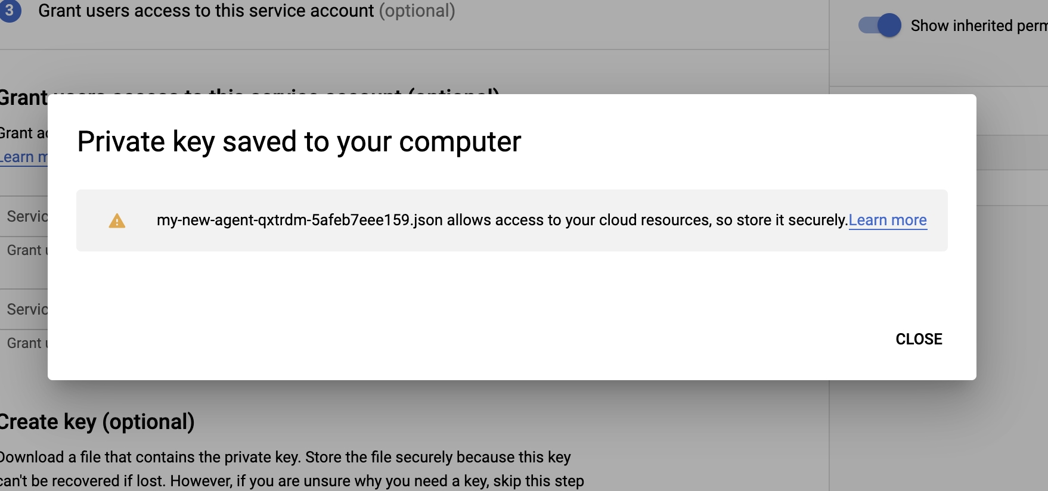The image size is (1048, 491).
Task: Click the orange warning triangle icon
Action: pyautogui.click(x=117, y=222)
